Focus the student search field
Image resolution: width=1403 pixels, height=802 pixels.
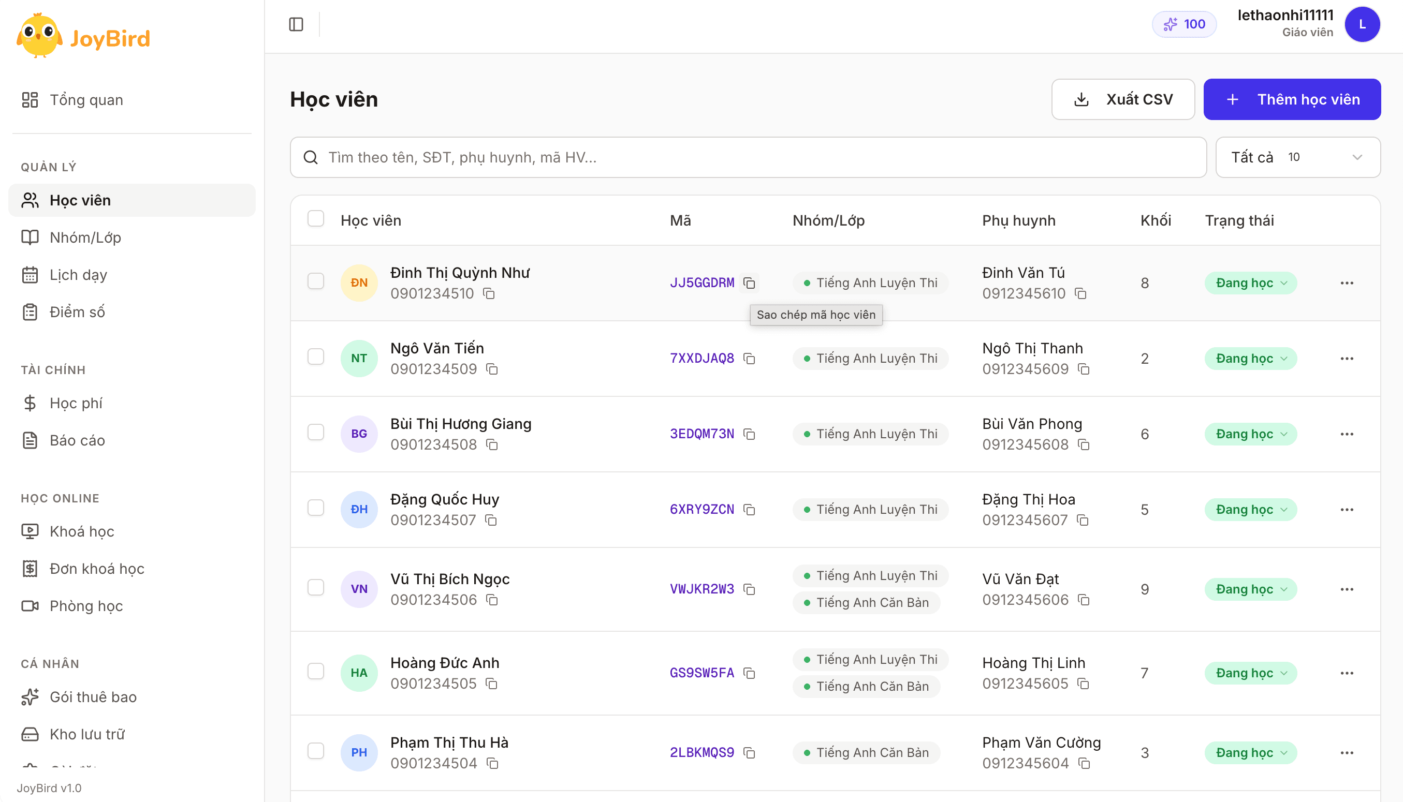coord(748,157)
